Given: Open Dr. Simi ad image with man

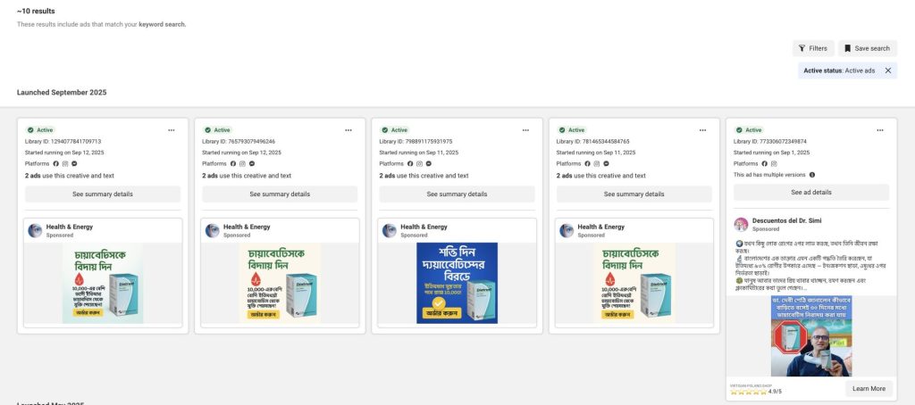Looking at the screenshot, I should point(811,336).
